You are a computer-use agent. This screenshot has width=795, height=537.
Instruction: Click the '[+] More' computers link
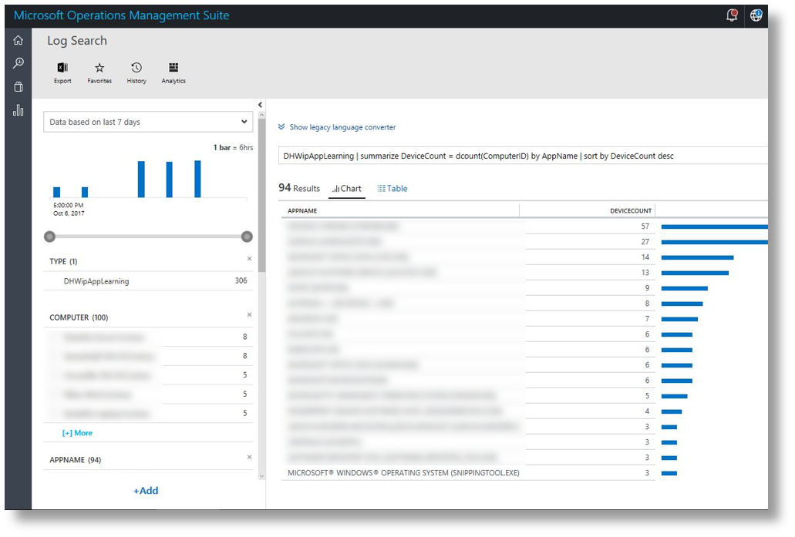(77, 433)
